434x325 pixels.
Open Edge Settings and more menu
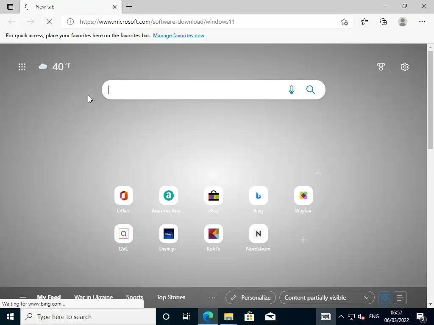422,22
